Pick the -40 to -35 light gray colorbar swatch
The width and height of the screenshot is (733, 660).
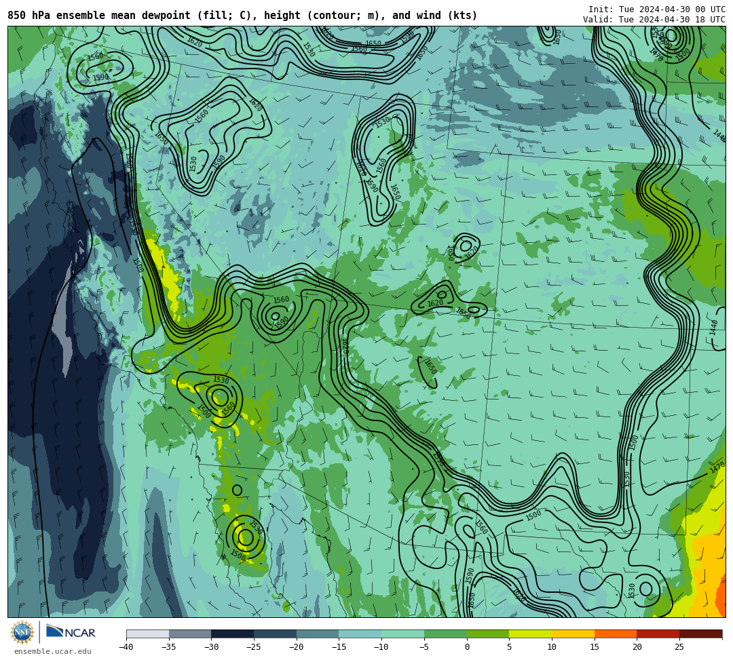click(147, 634)
